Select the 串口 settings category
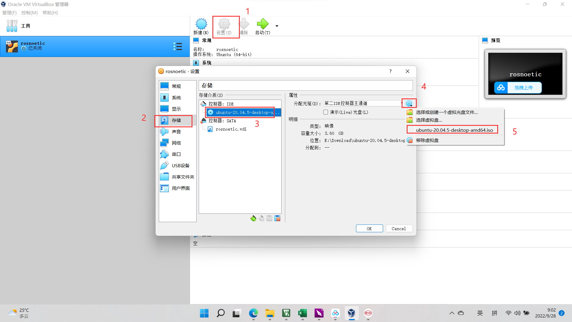572x322 pixels. [178, 154]
